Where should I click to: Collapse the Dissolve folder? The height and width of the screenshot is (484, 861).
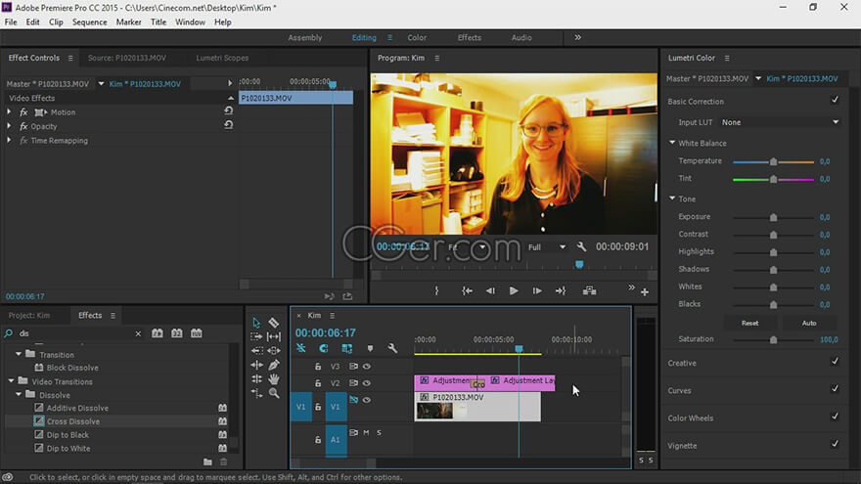19,395
